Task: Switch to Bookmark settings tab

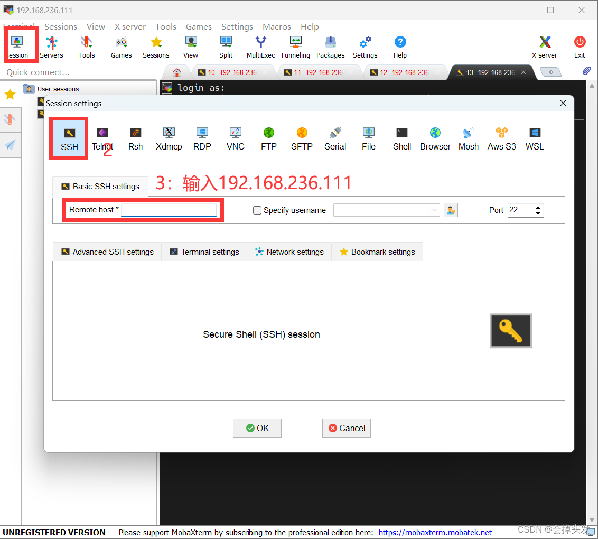Action: tap(377, 252)
